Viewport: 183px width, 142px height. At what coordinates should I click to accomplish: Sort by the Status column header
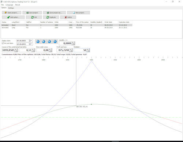[x=6, y=22]
